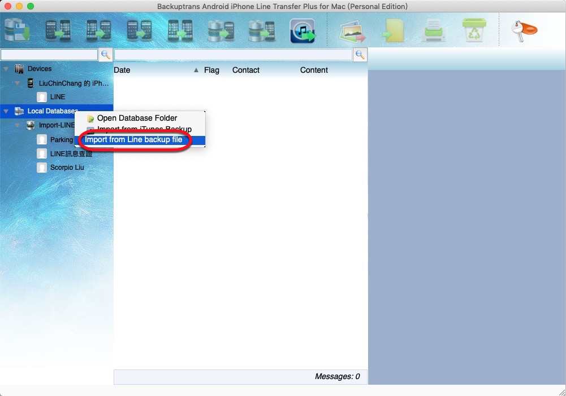Select the LINE訊息查證 contact
The height and width of the screenshot is (396, 566).
coord(71,154)
